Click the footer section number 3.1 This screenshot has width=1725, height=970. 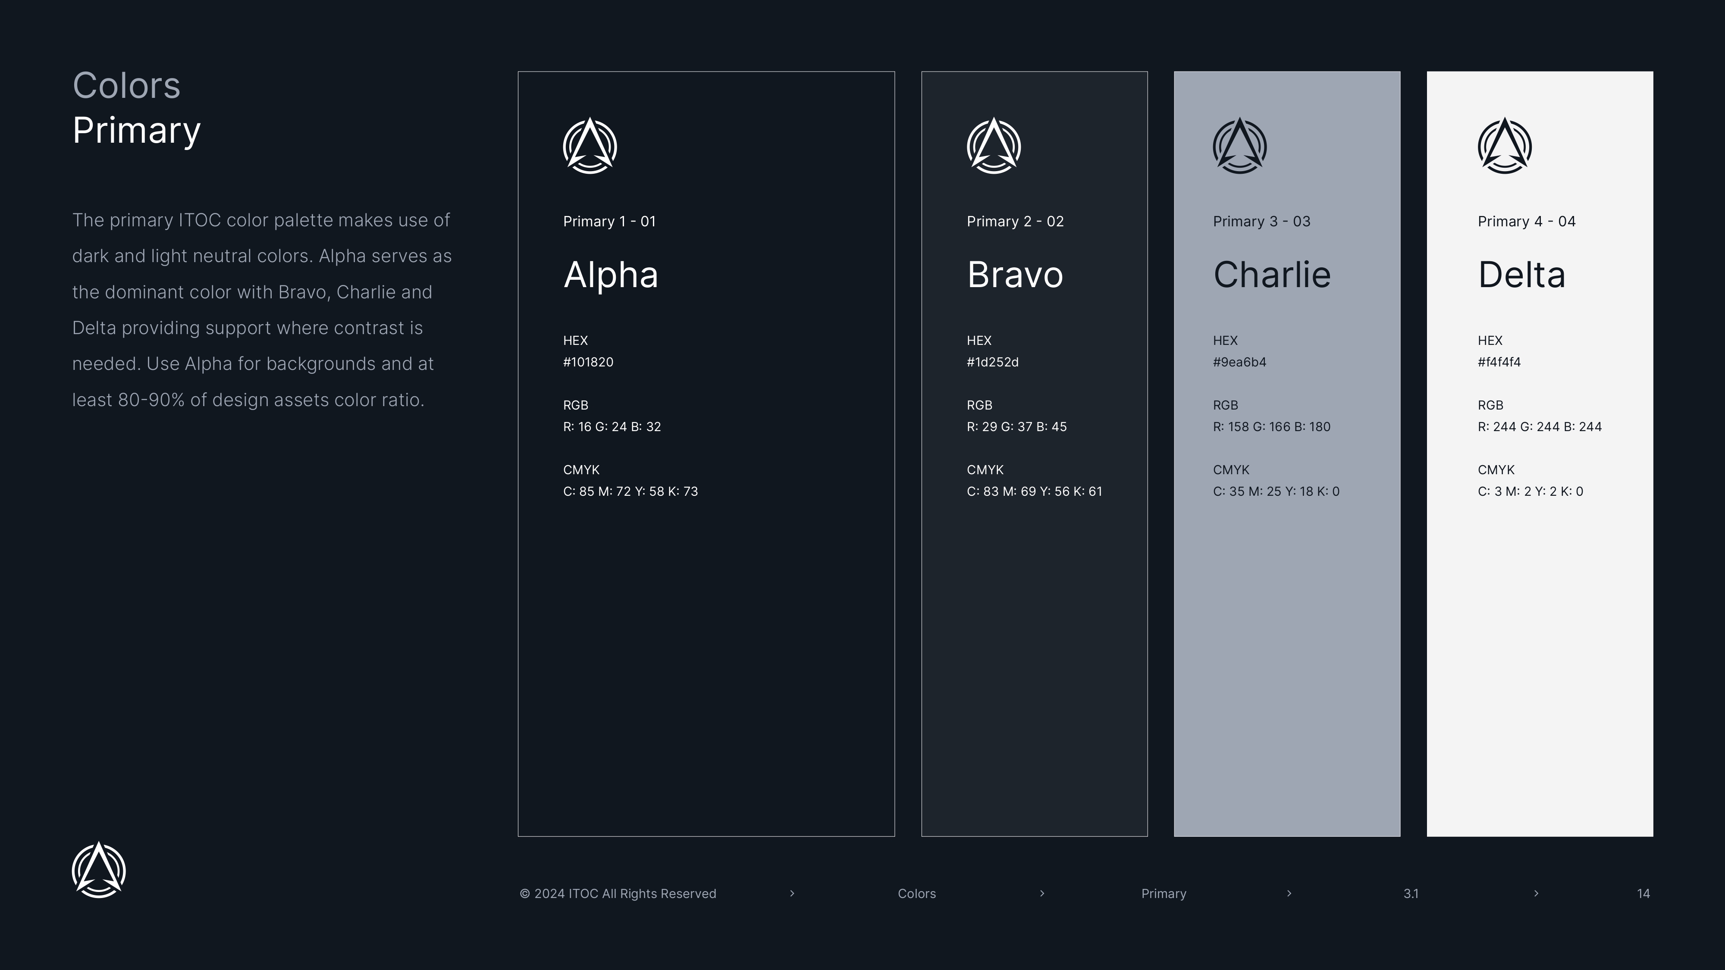pos(1411,894)
